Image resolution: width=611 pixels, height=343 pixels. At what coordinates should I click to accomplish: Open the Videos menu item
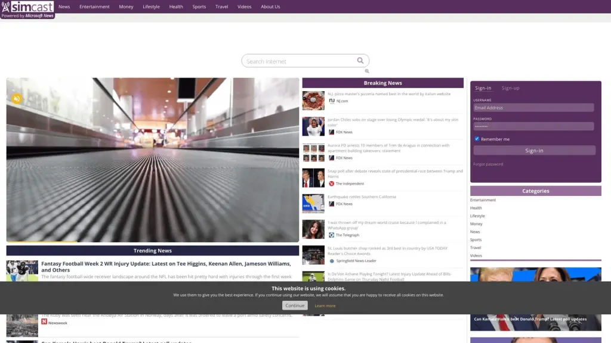pos(244,7)
